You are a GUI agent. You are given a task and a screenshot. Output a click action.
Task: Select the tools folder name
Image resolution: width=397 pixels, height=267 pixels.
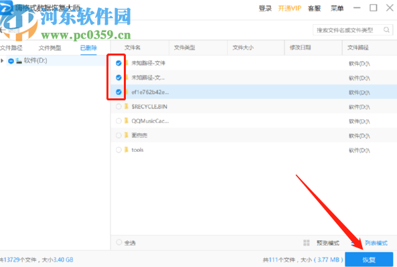click(x=137, y=150)
